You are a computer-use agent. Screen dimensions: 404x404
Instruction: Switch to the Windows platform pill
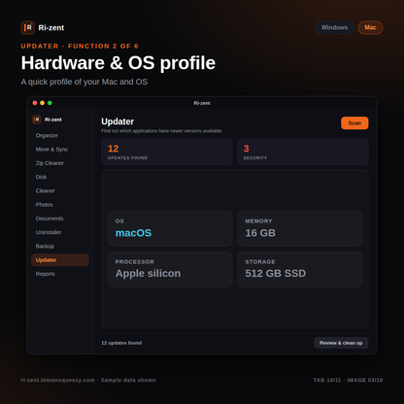click(x=334, y=27)
